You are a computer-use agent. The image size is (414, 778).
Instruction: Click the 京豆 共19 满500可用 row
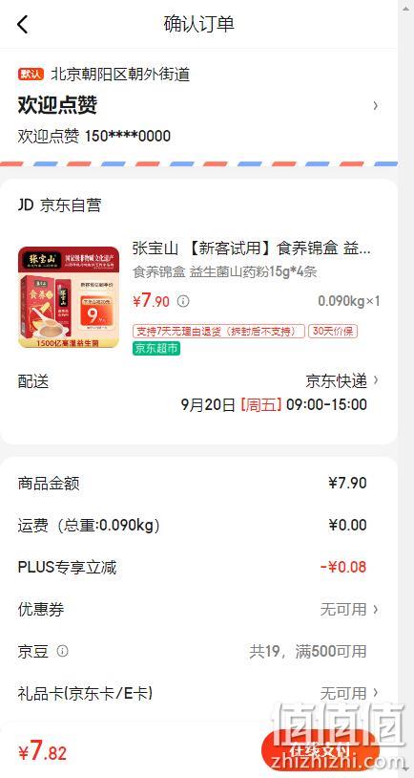tap(198, 651)
